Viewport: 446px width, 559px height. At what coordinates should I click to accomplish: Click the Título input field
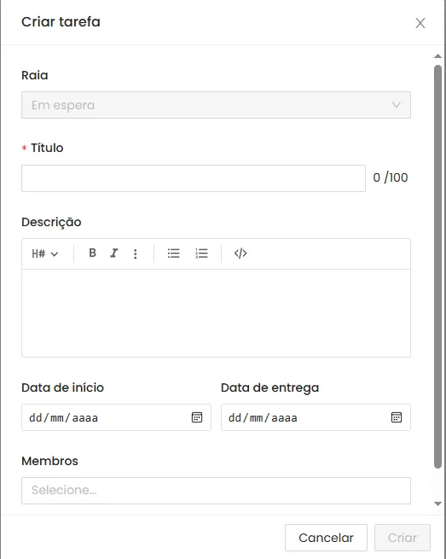[x=194, y=178]
